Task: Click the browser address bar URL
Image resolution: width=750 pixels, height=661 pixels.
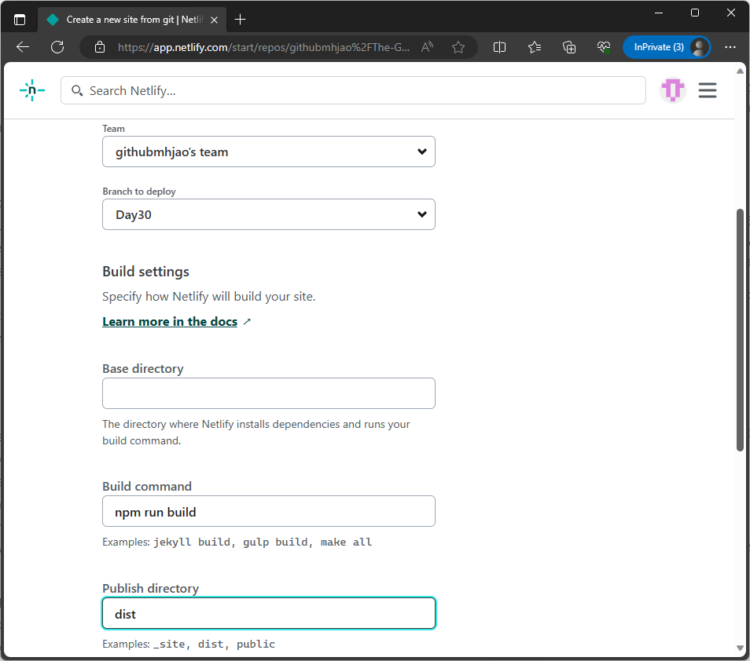Action: click(x=263, y=47)
